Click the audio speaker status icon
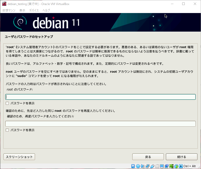201x169 pixels. pyautogui.click(x=143, y=166)
